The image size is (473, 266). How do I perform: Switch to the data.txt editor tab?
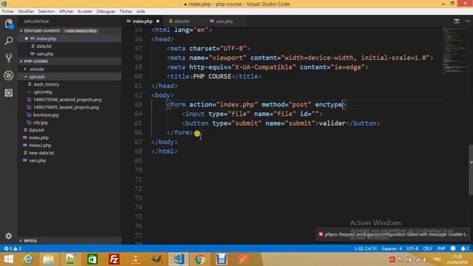click(182, 21)
